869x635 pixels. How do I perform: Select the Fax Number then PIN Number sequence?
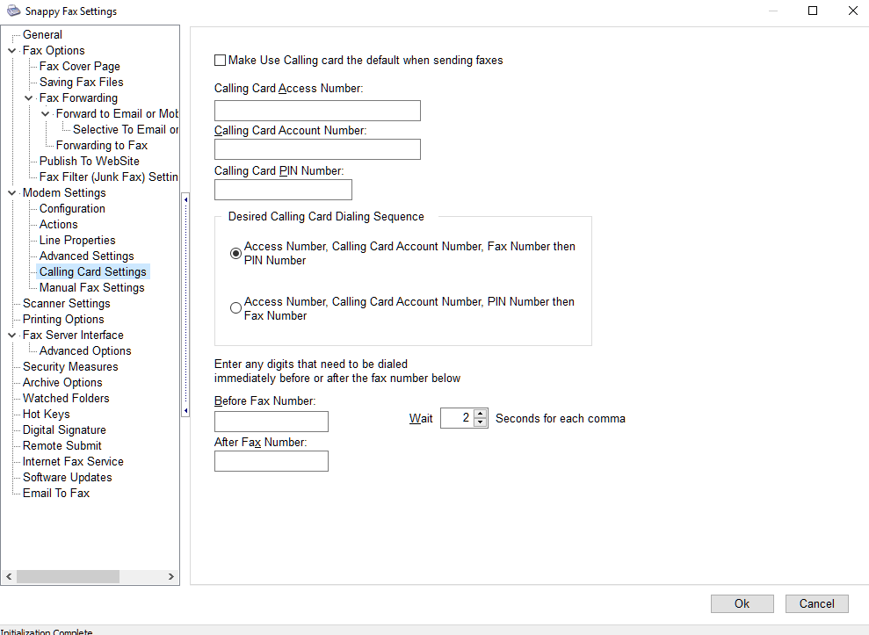[x=235, y=254]
